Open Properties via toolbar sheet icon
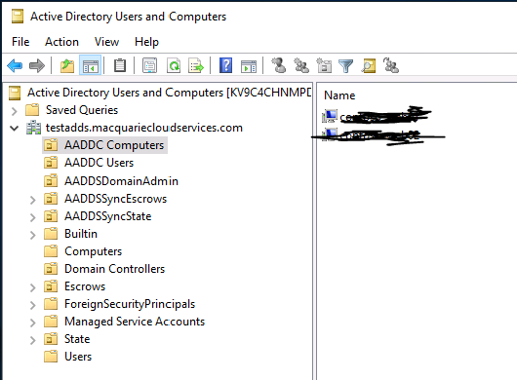Image resolution: width=517 pixels, height=380 pixels. (x=149, y=65)
